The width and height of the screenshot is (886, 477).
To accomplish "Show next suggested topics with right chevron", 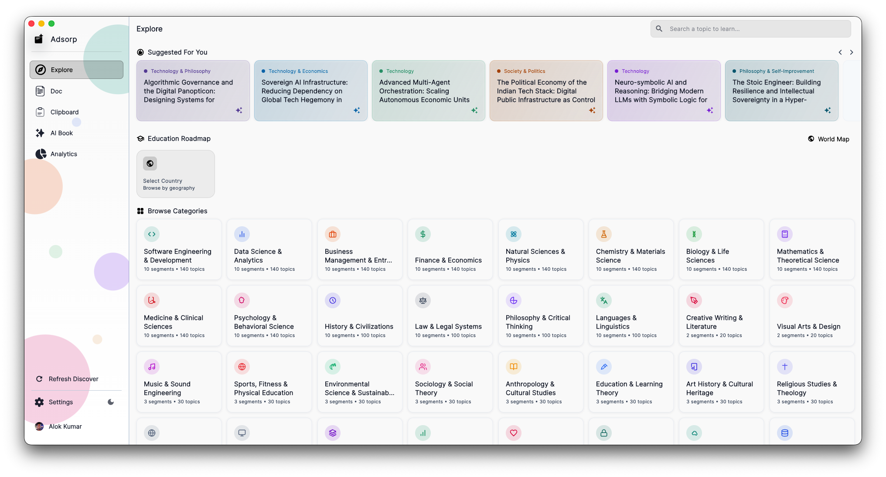I will [x=852, y=52].
